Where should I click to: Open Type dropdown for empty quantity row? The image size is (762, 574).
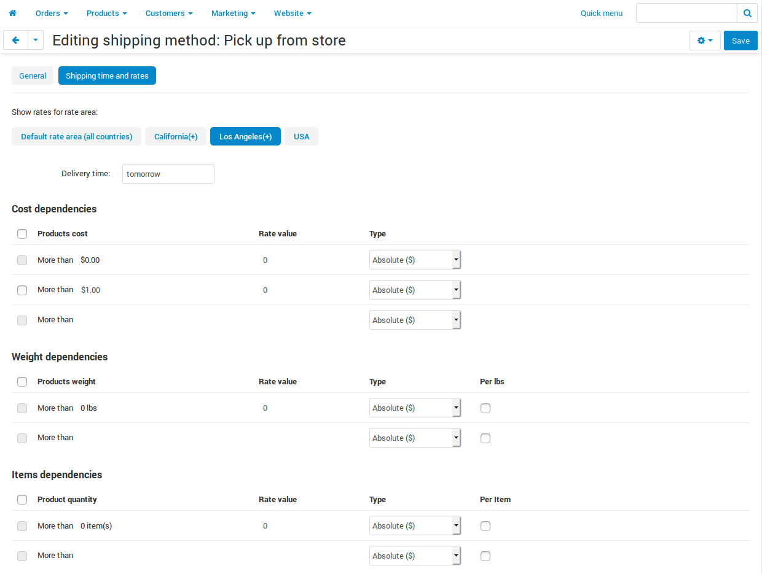415,556
